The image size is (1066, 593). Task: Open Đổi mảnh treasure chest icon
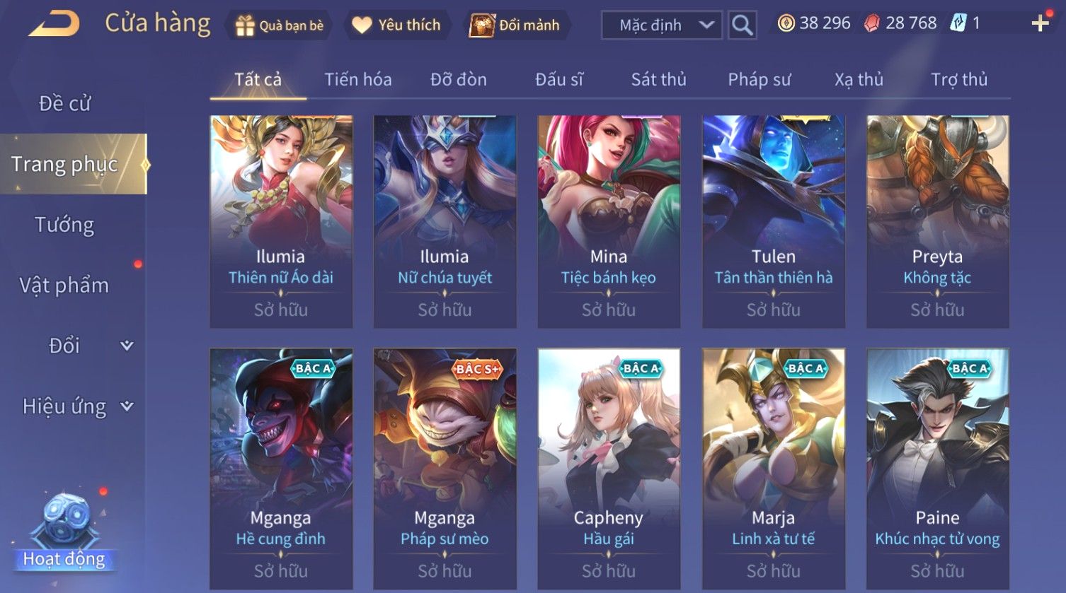[x=482, y=25]
